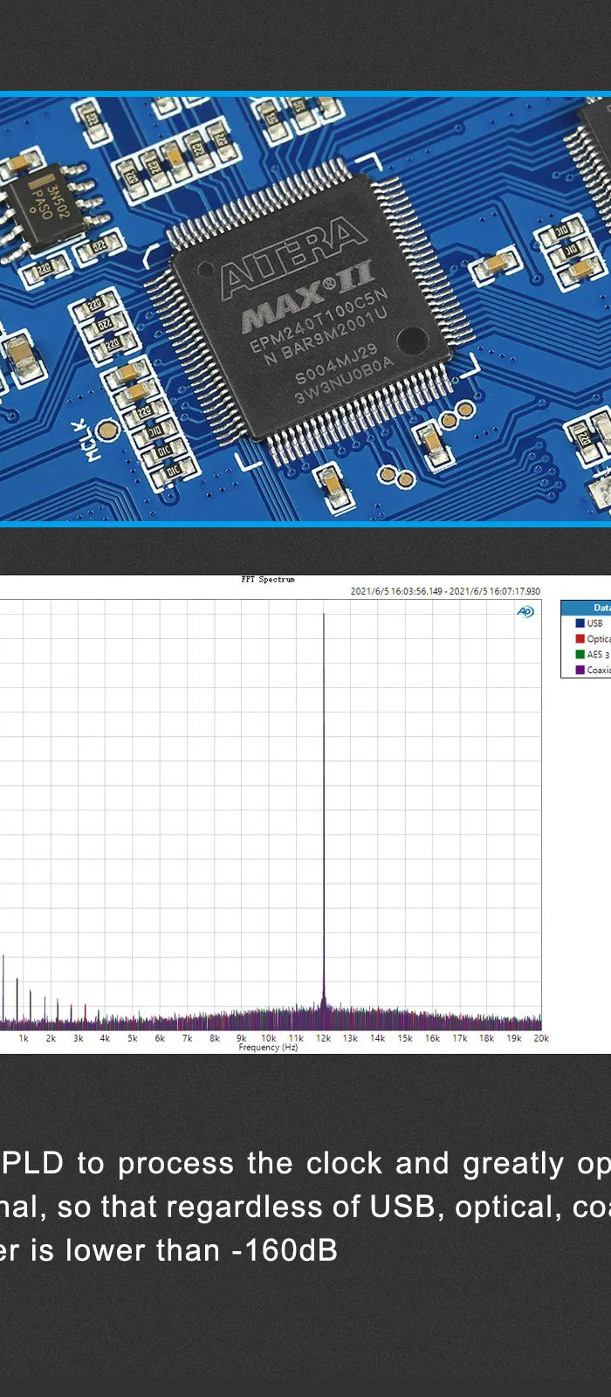Click the 20k frequency axis tick label

click(x=541, y=1038)
